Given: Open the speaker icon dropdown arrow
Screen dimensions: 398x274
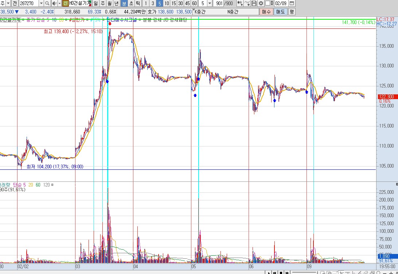Looking at the screenshot, I should click(60, 3).
